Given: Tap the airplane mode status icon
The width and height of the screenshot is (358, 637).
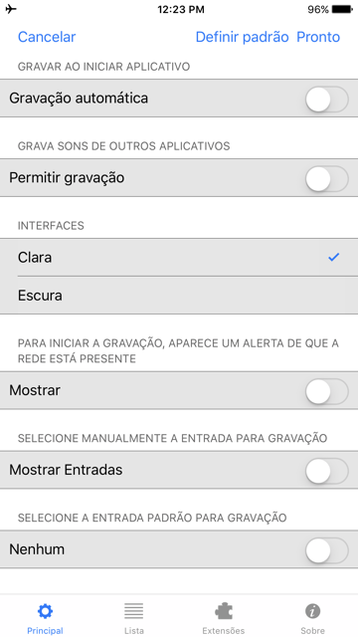Looking at the screenshot, I should coord(11,9).
